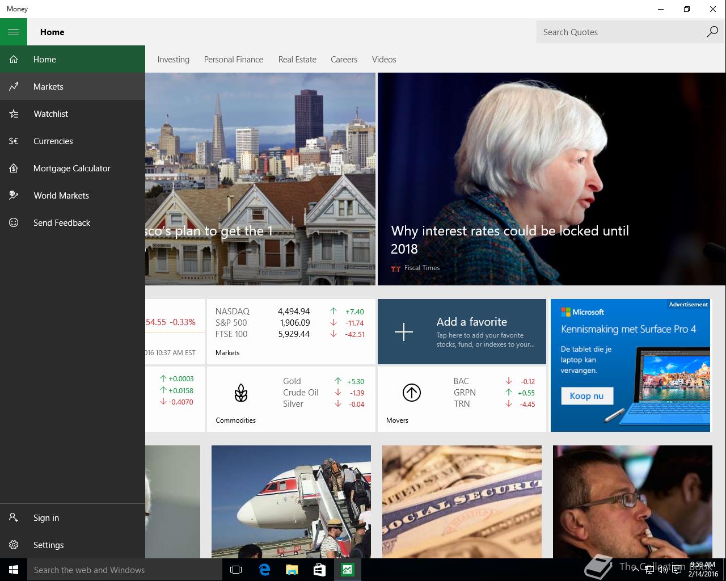This screenshot has height=581, width=726.
Task: Open Mortgage Calculator page
Action: pyautogui.click(x=73, y=168)
